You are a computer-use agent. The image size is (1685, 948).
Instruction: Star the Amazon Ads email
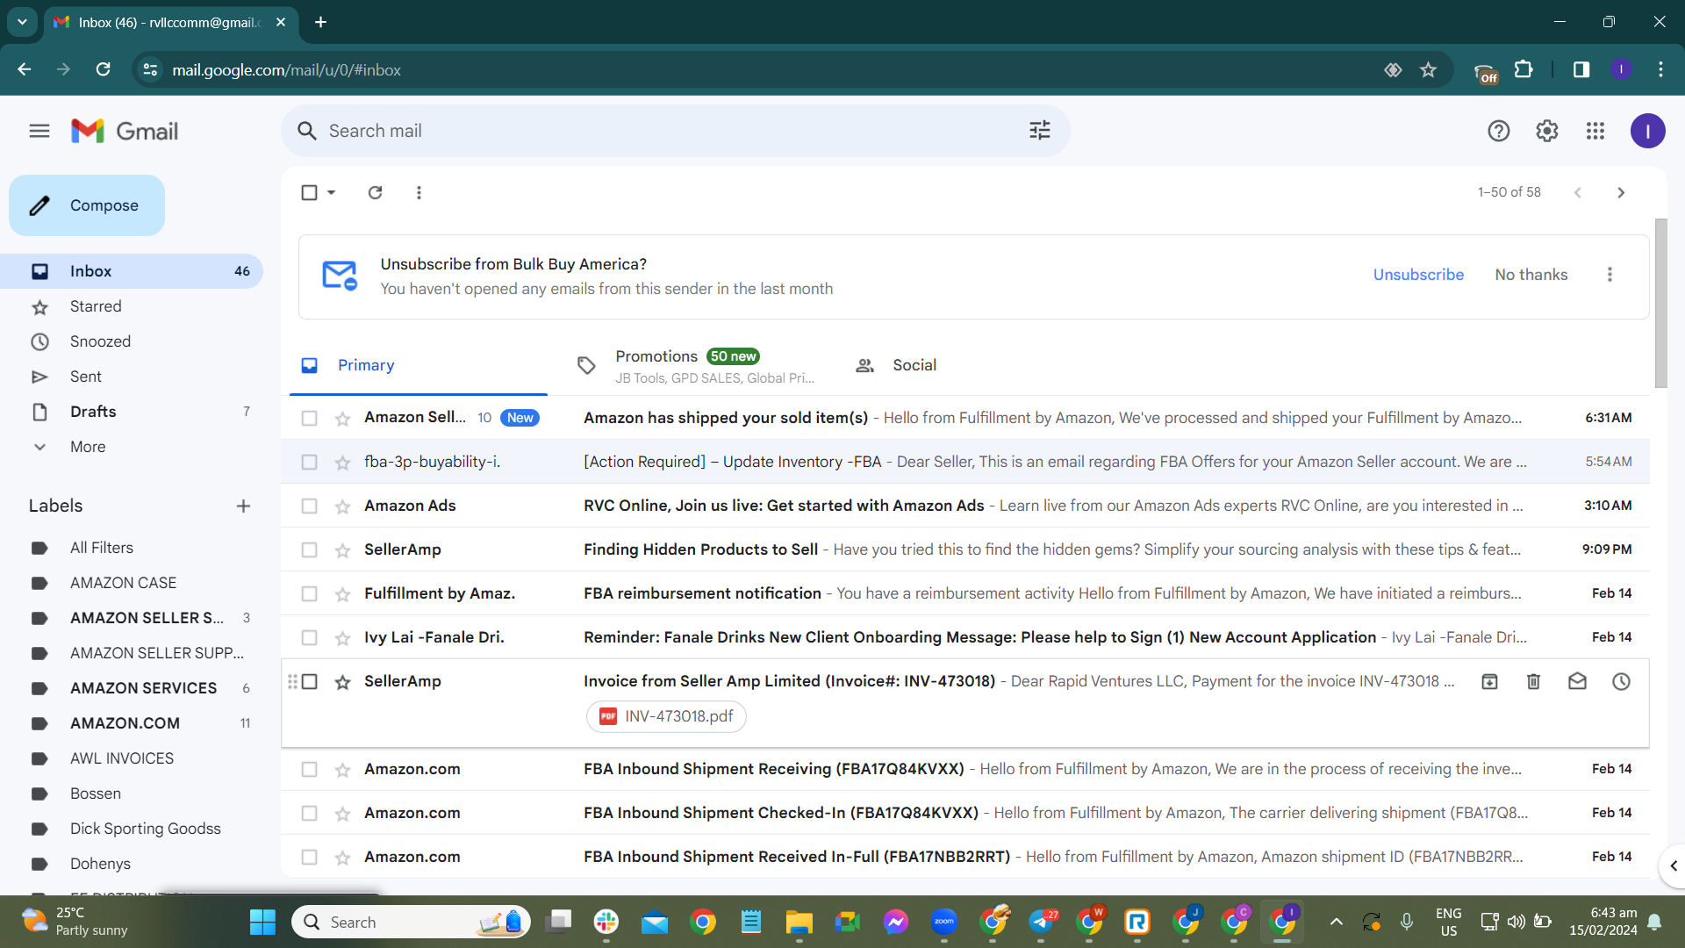[x=342, y=506]
